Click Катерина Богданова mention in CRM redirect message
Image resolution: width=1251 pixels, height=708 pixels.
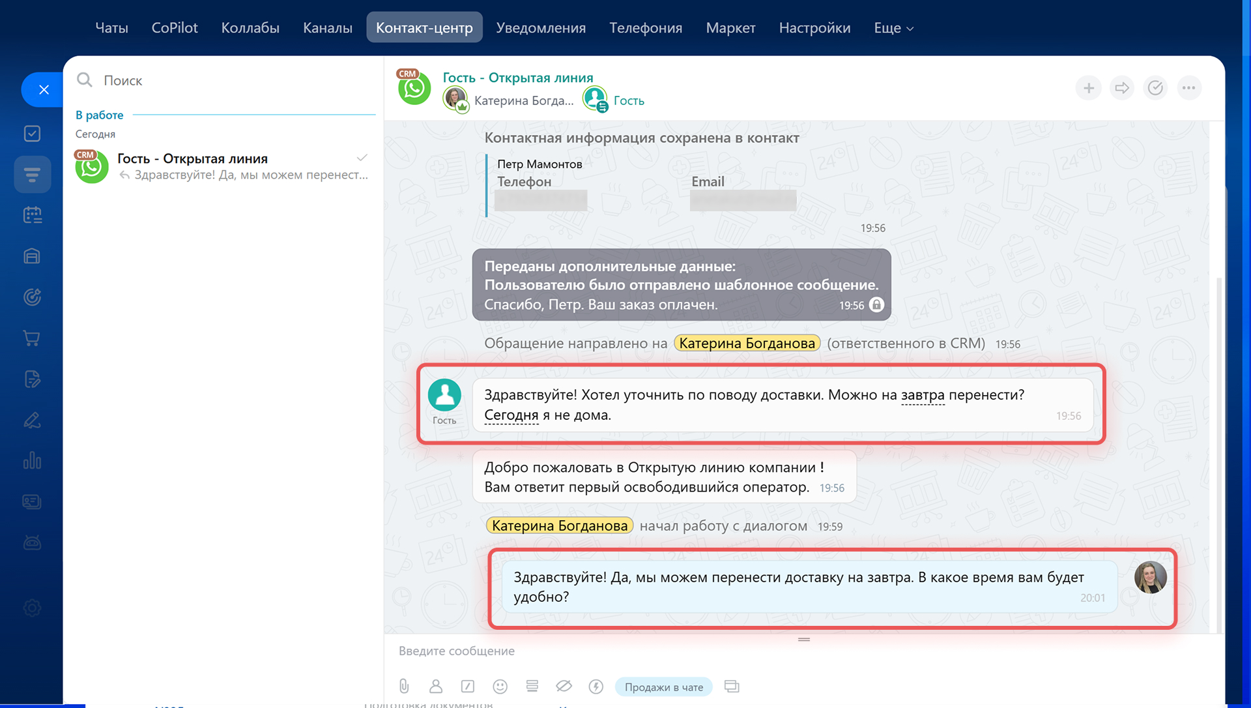tap(747, 343)
